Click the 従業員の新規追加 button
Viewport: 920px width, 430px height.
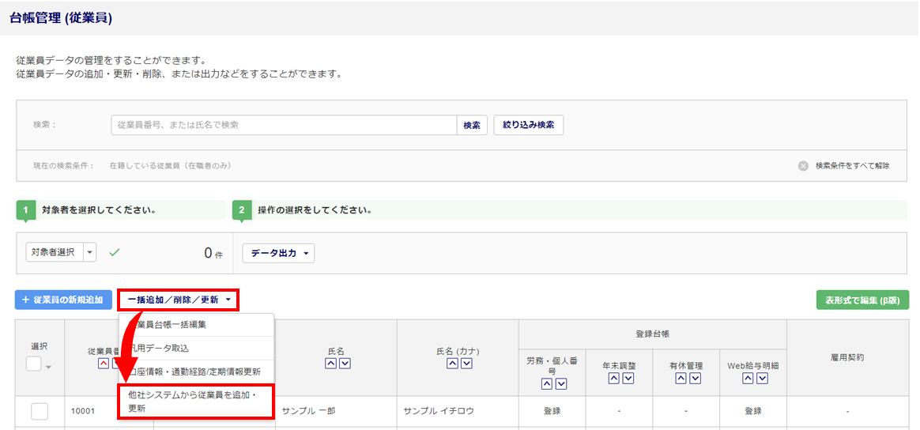pos(63,300)
